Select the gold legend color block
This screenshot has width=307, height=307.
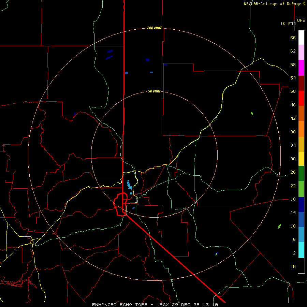pos(301,144)
